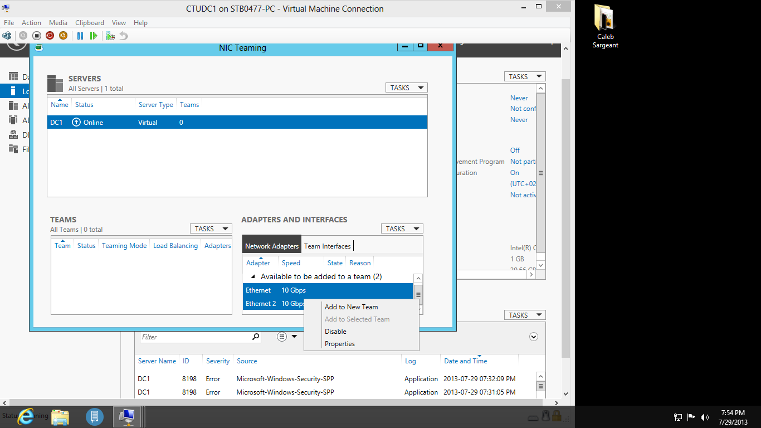The width and height of the screenshot is (761, 428).
Task: Sort servers by Server Type column
Action: point(155,105)
